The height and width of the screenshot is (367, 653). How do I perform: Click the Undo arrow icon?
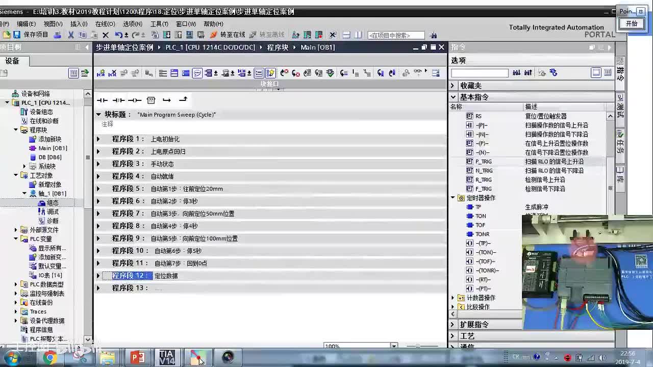118,35
